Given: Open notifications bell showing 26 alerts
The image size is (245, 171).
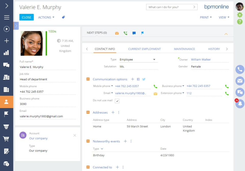Looking at the screenshot, I should tap(239, 104).
